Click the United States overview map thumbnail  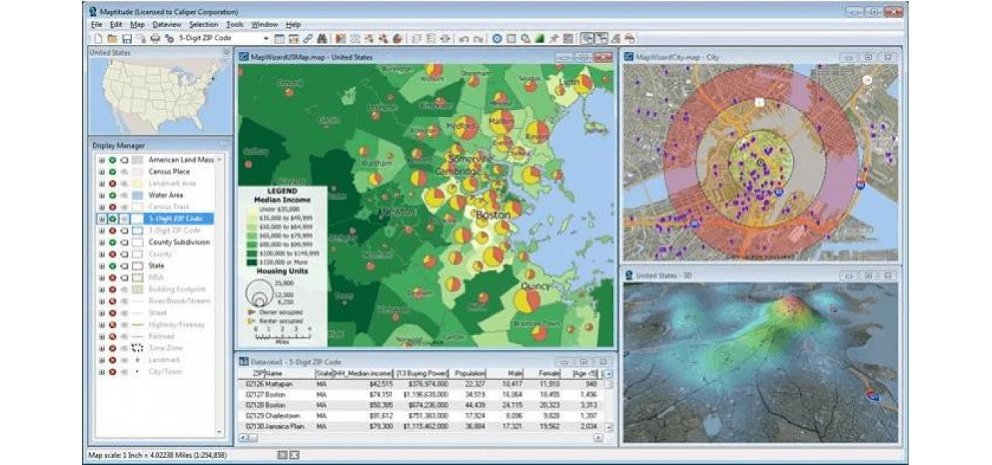click(160, 97)
